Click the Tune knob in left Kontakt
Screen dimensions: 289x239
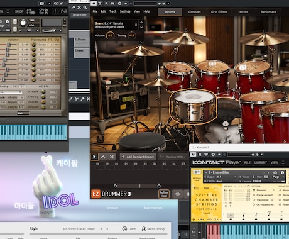coord(23,23)
